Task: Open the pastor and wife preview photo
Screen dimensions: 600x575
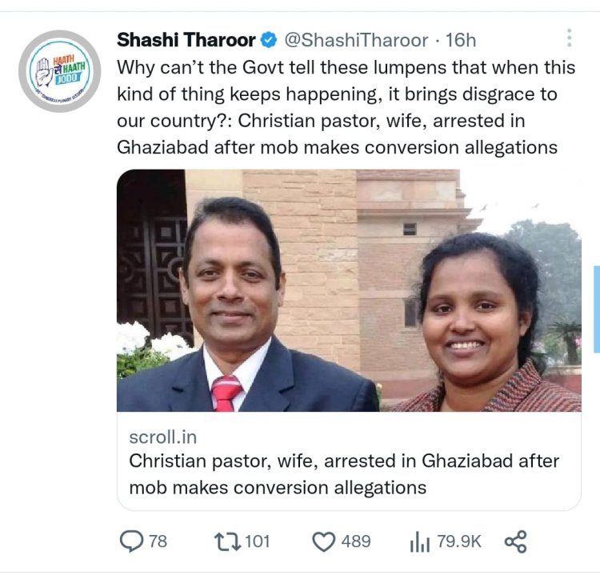Action: (349, 290)
